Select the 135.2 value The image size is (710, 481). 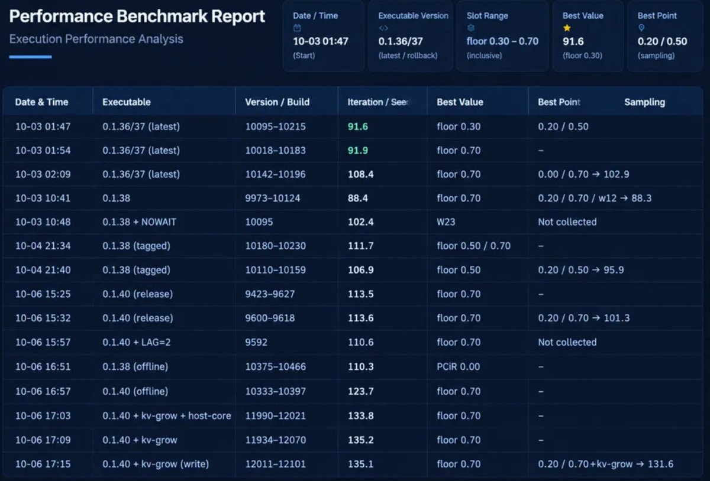pos(360,440)
